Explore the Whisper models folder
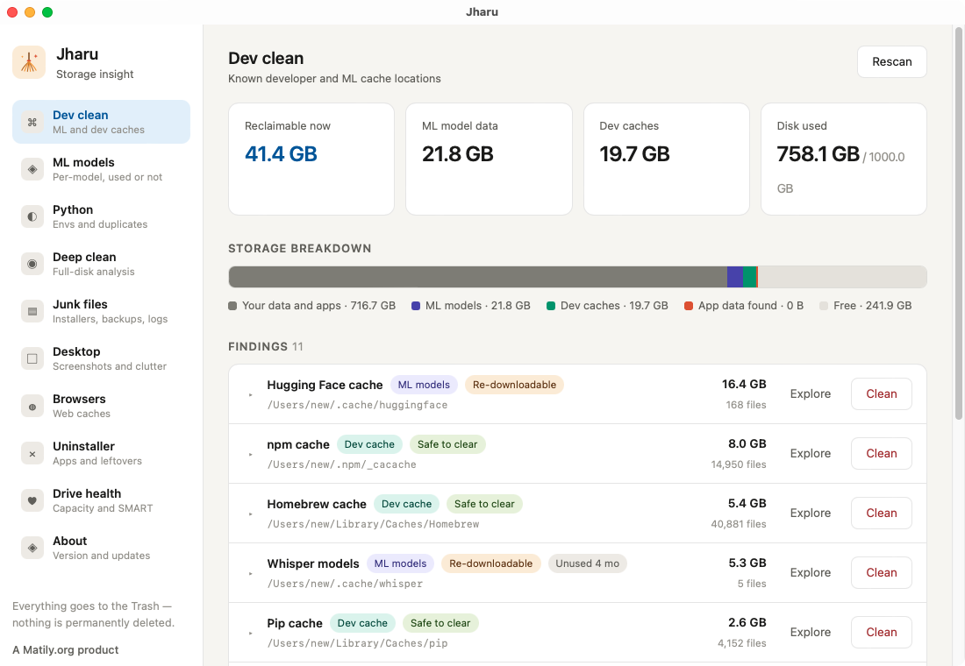965x666 pixels. coord(810,572)
